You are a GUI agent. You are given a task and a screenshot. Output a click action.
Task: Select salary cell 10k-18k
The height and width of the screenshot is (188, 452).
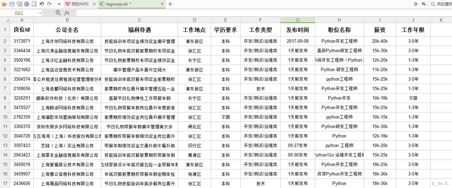pyautogui.click(x=380, y=98)
